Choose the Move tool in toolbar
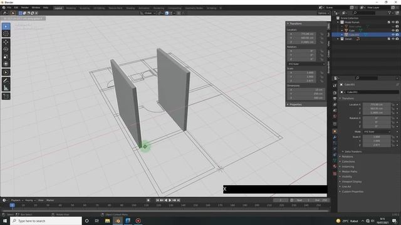The image size is (401, 225). click(6, 42)
